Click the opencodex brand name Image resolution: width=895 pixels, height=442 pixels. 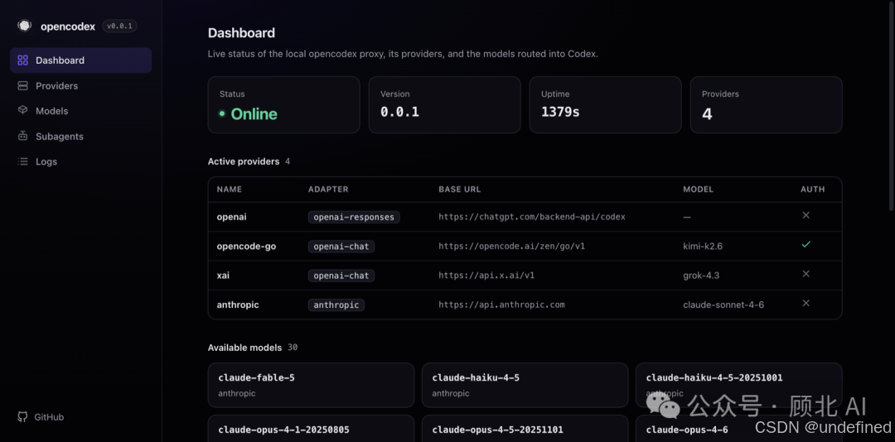point(68,26)
